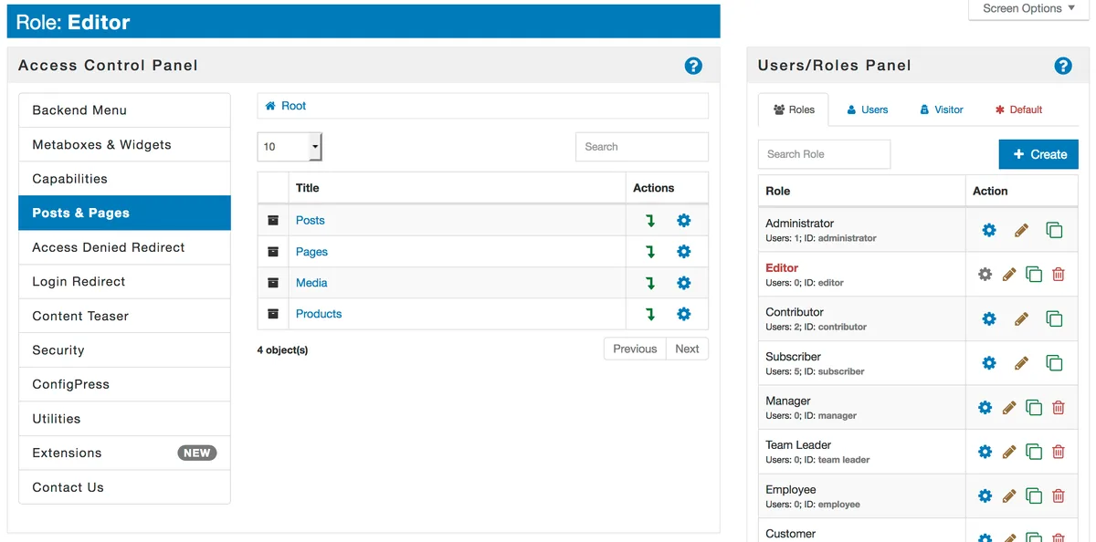Click the Team Leader role name
The image size is (1096, 542).
click(x=798, y=445)
